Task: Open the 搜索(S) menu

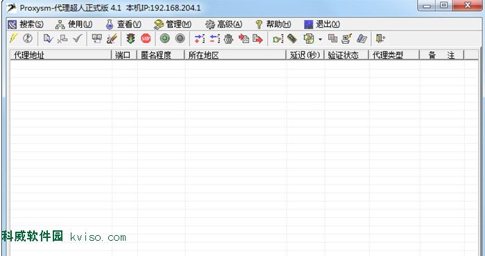Action: click(26, 24)
